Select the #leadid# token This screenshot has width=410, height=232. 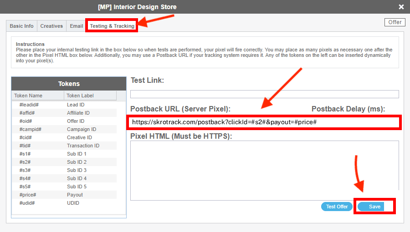coord(29,105)
